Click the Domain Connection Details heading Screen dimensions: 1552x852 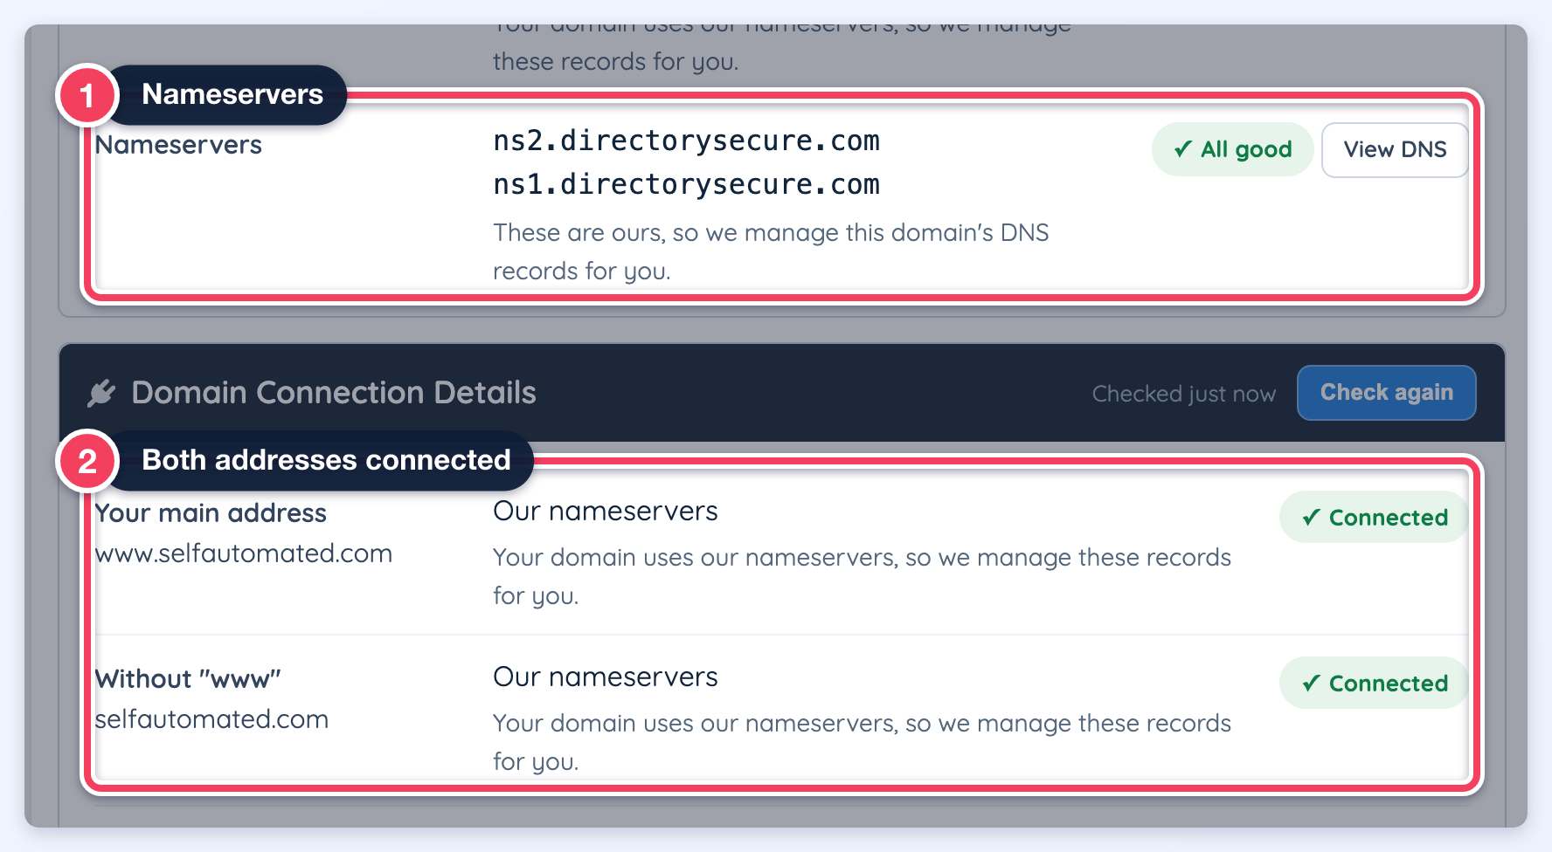(334, 393)
